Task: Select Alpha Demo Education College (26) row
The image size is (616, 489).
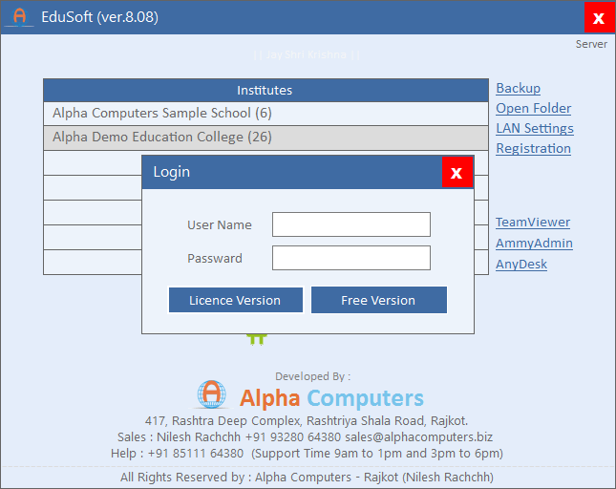Action: pos(266,138)
